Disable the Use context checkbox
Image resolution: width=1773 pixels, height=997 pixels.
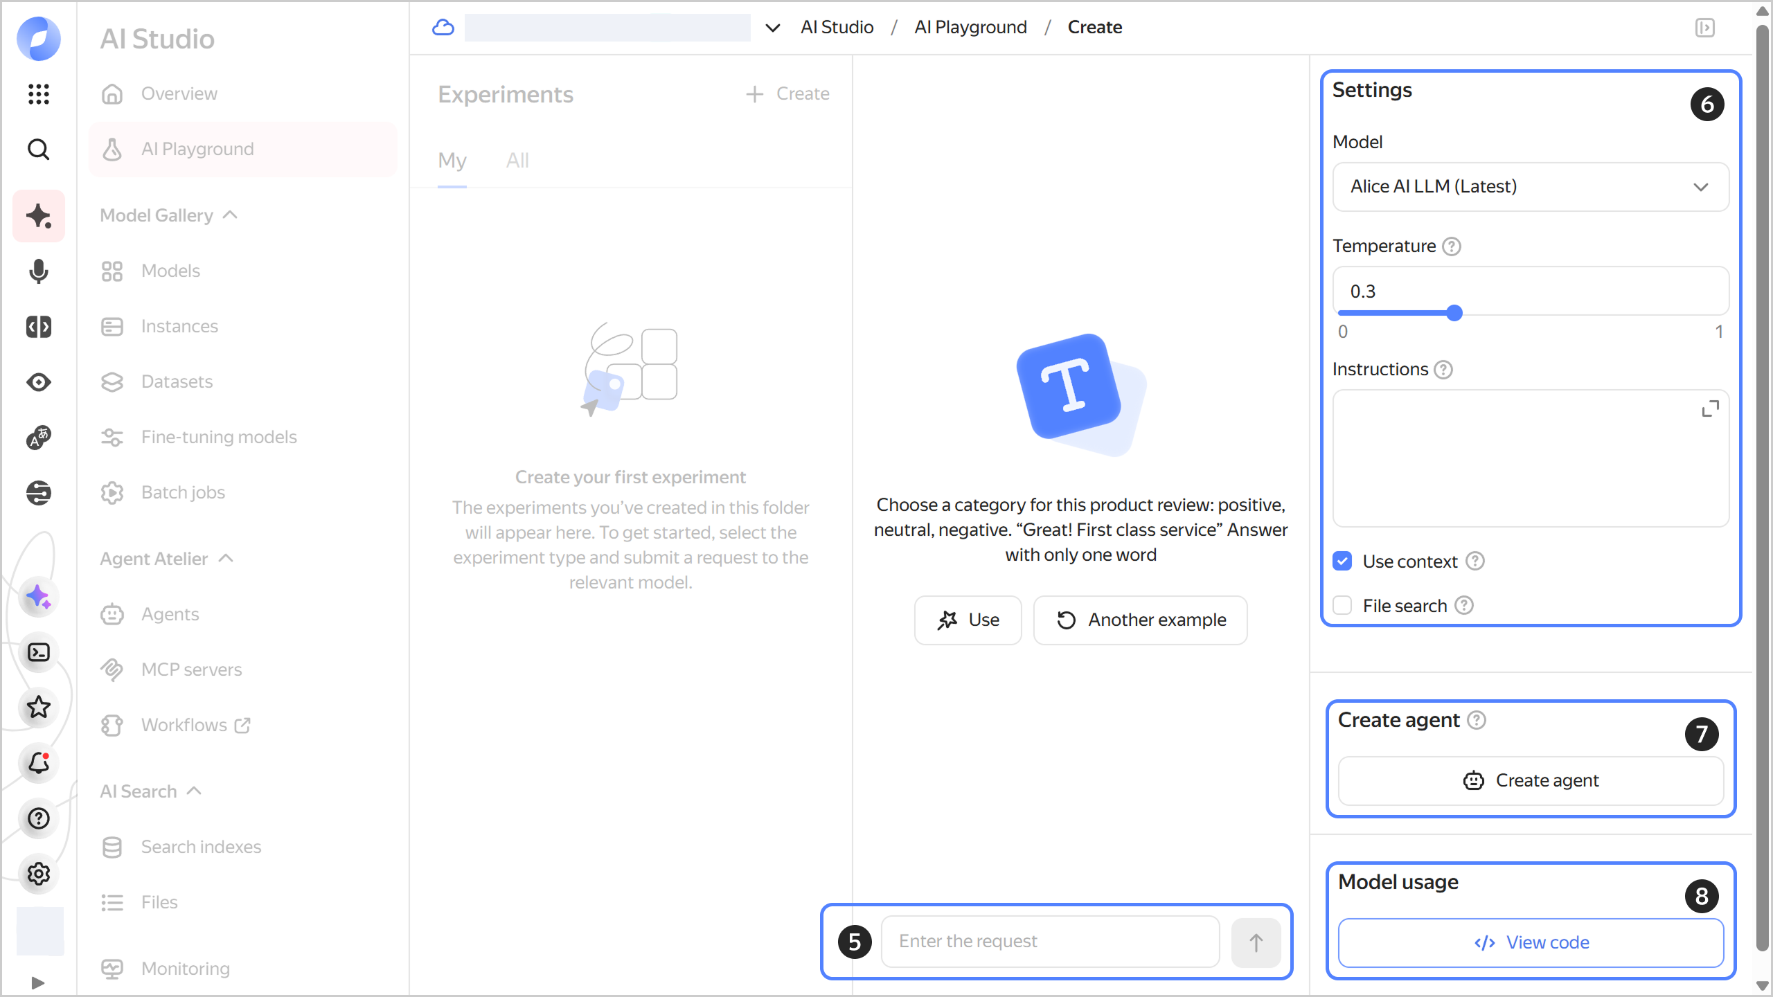coord(1343,562)
